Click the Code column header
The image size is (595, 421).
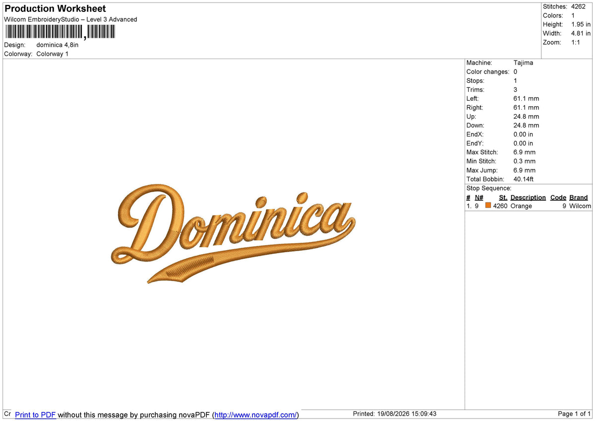point(558,197)
